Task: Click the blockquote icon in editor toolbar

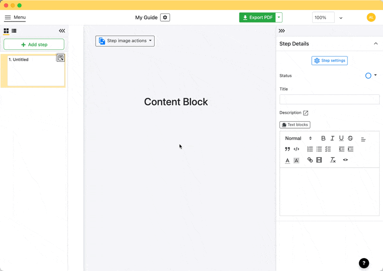Action: pyautogui.click(x=287, y=149)
